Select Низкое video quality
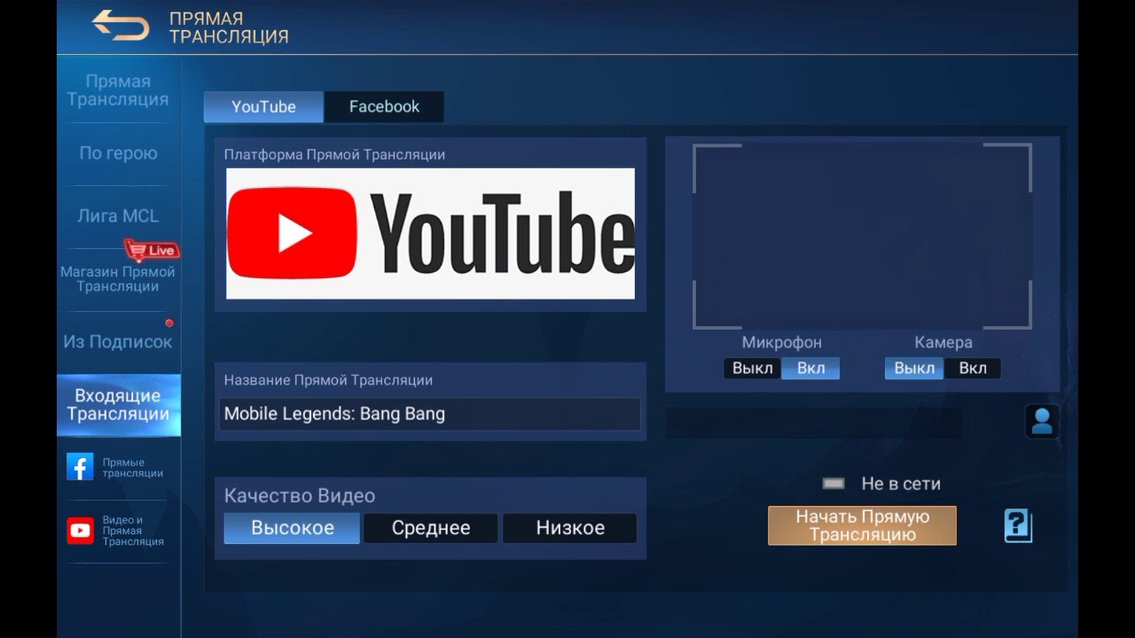Image resolution: width=1135 pixels, height=638 pixels. 570,528
